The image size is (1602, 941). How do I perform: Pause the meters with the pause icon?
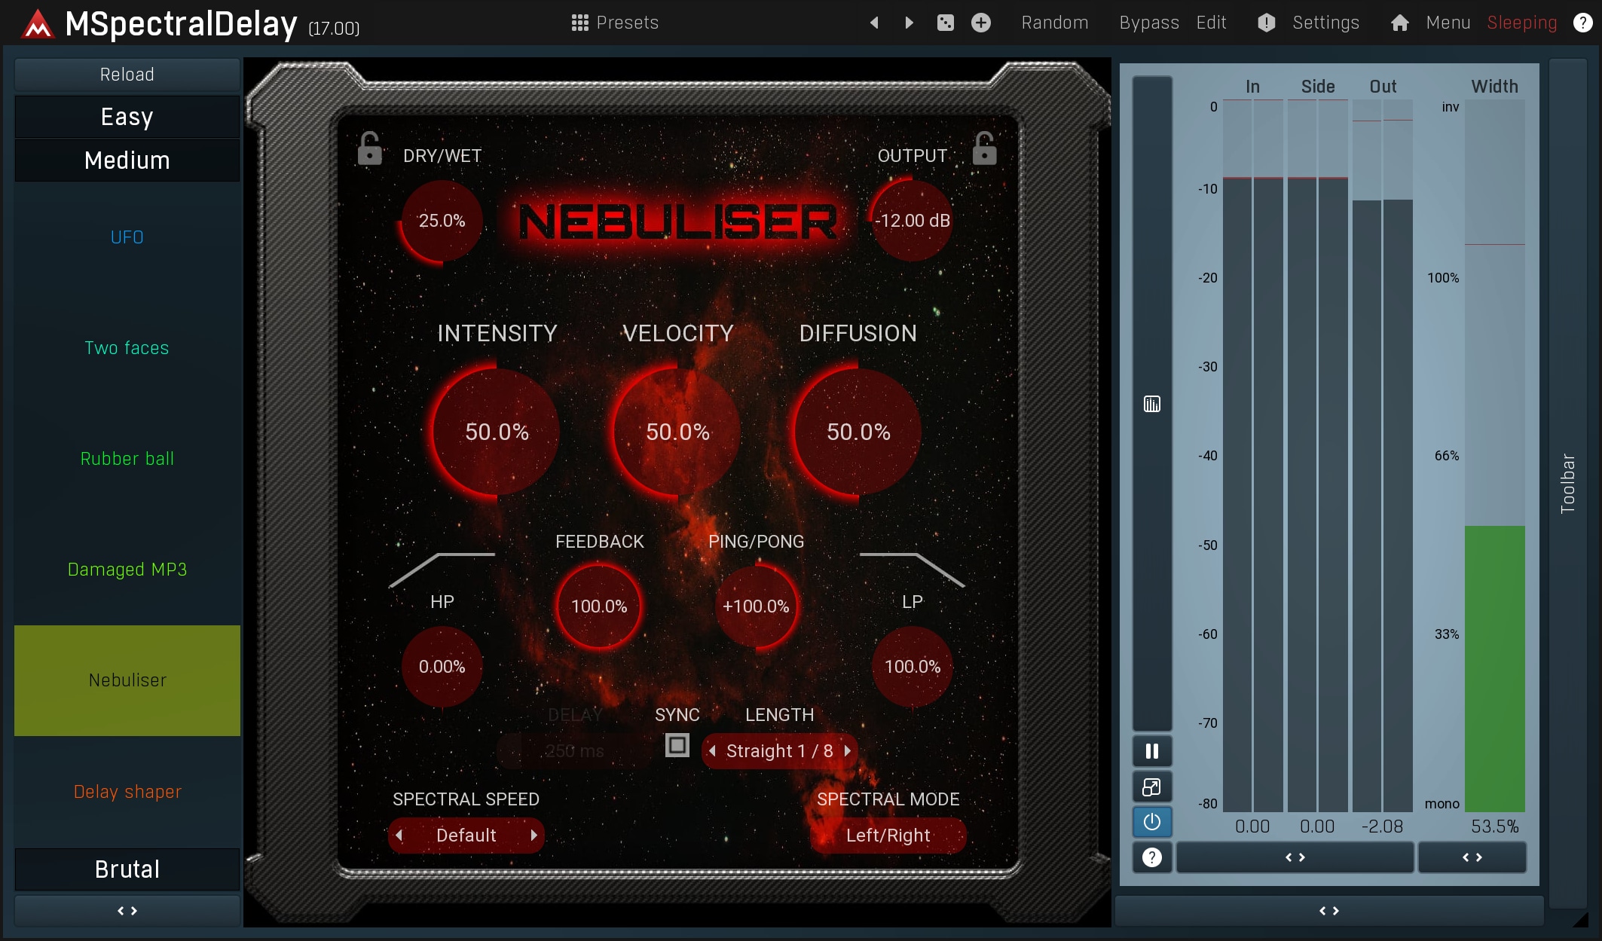(1151, 751)
